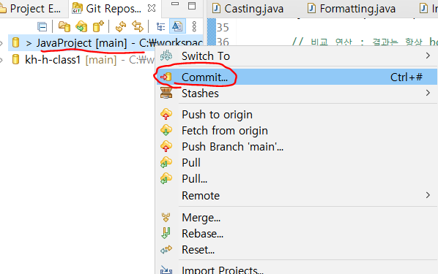438x274 pixels.
Task: Click the Pull icon beside Pull
Action: point(166,162)
